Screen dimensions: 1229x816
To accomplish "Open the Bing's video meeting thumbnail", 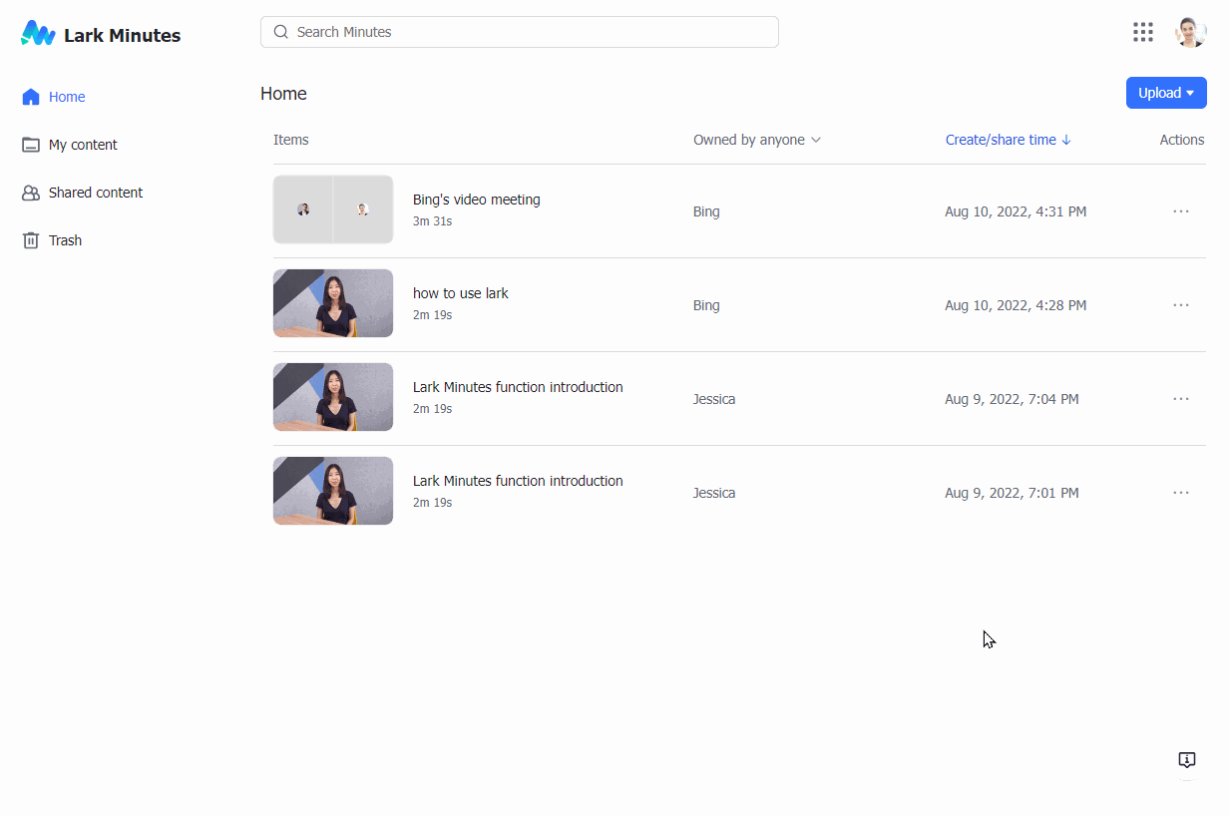I will [x=333, y=209].
